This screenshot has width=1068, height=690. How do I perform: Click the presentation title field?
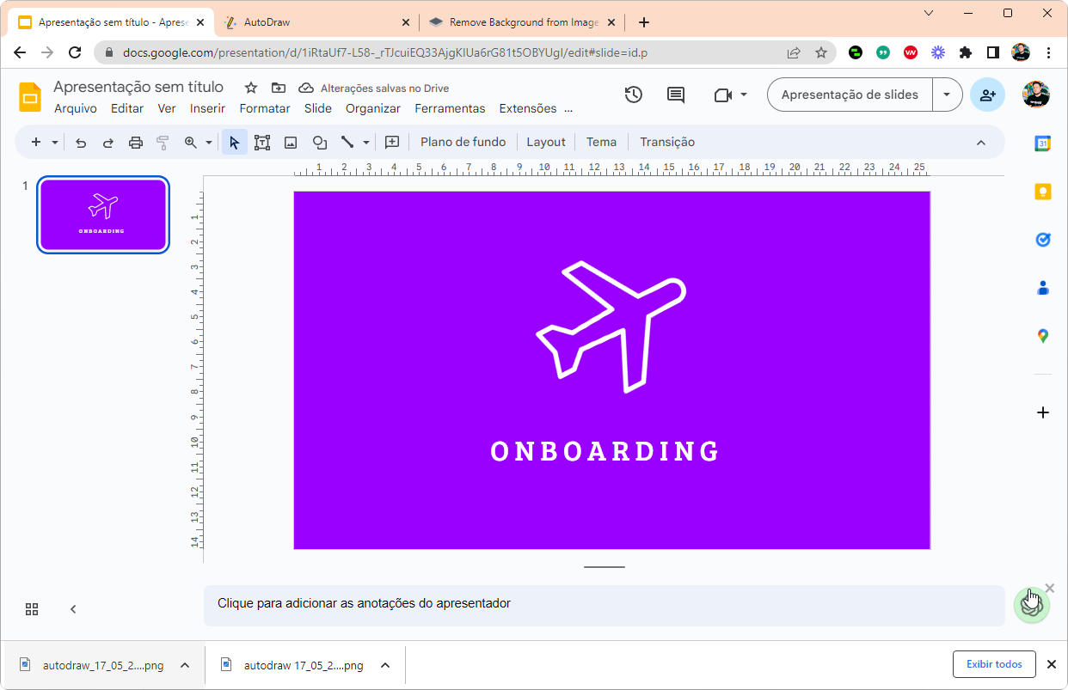tap(138, 87)
